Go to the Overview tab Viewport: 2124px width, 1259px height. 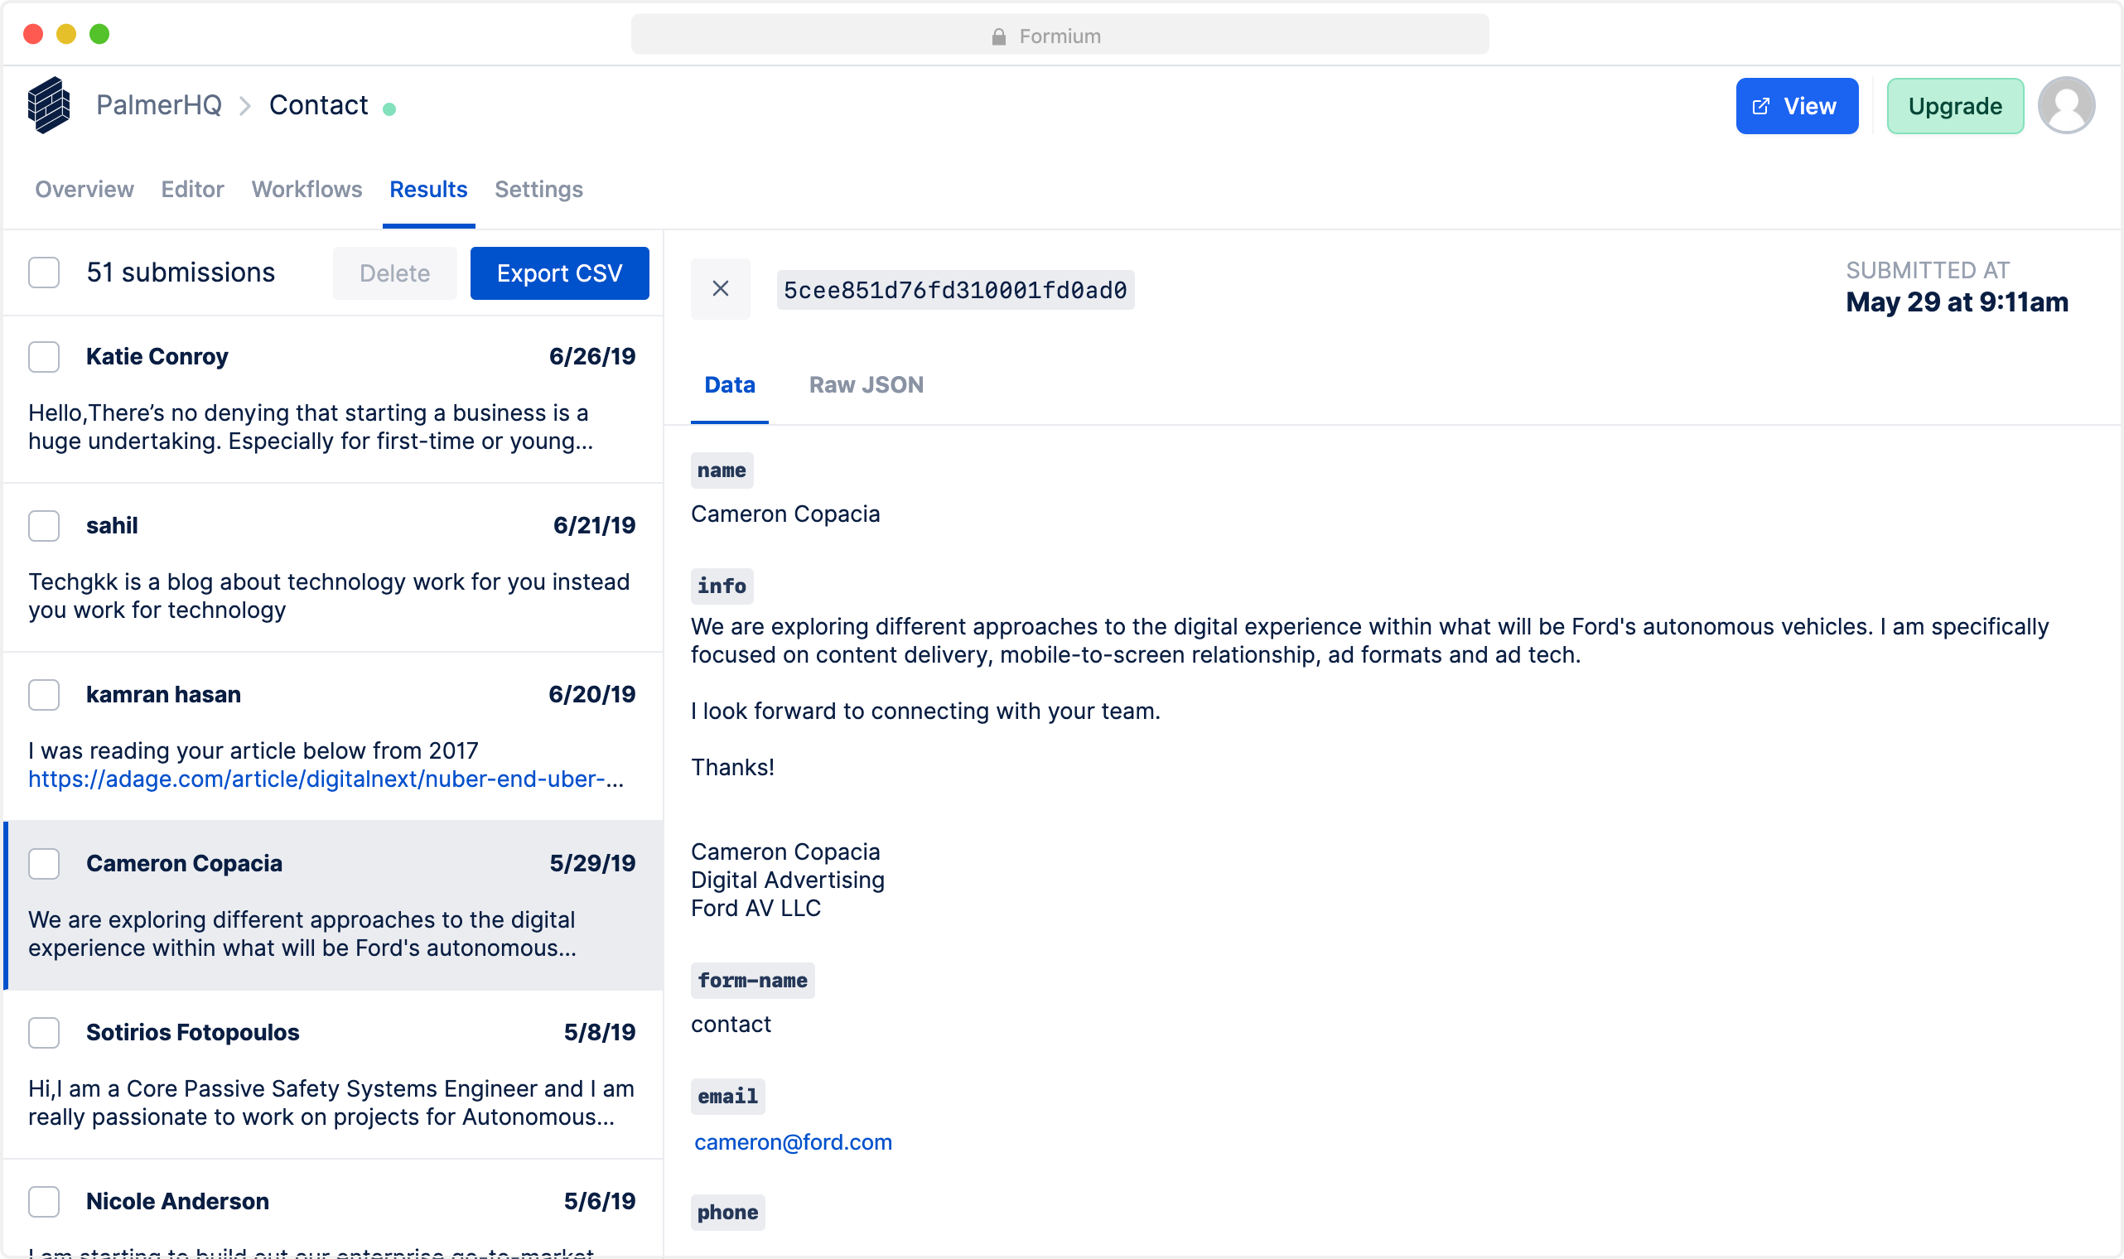84,189
